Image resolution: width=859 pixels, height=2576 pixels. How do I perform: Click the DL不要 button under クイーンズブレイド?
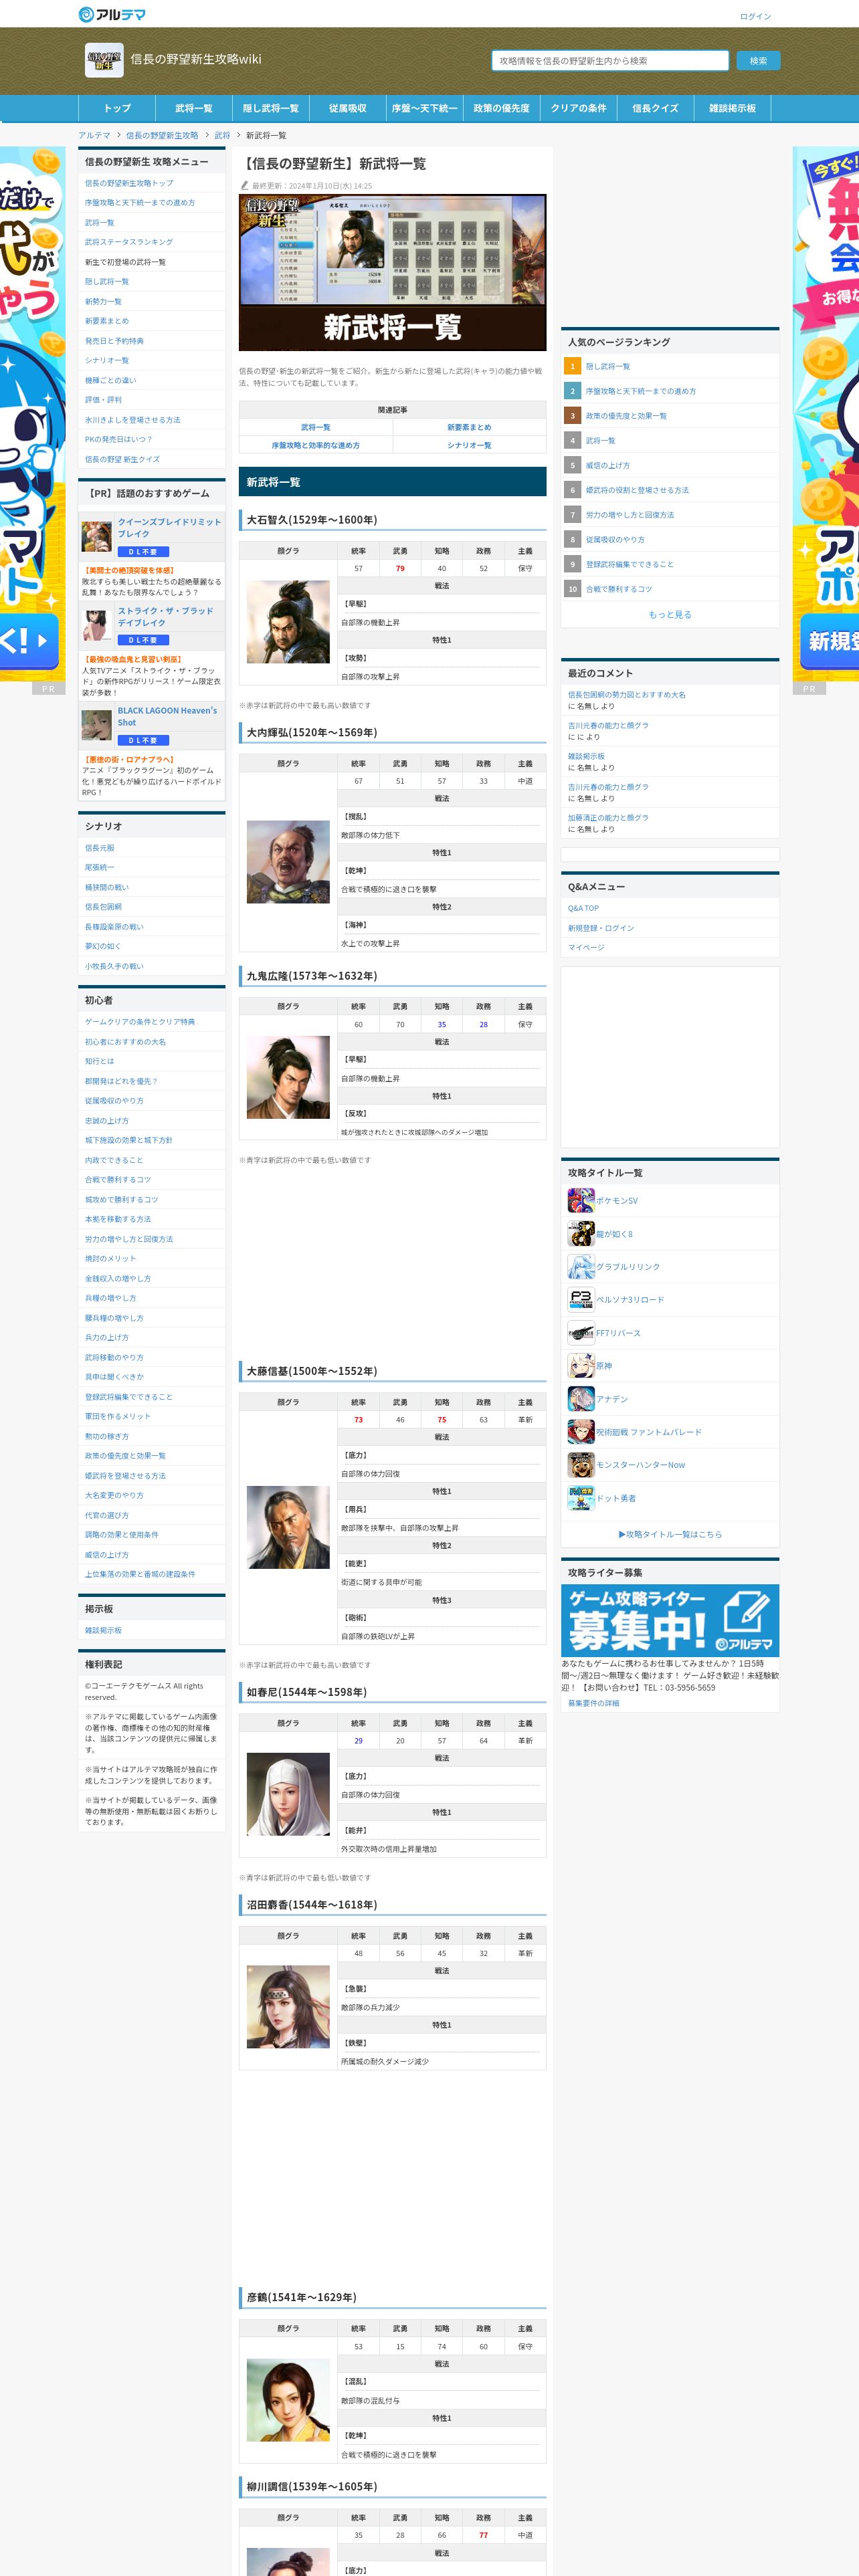coord(144,552)
